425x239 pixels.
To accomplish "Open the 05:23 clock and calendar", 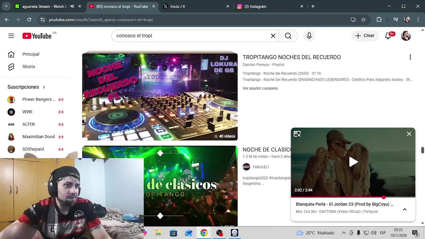I will [x=398, y=233].
